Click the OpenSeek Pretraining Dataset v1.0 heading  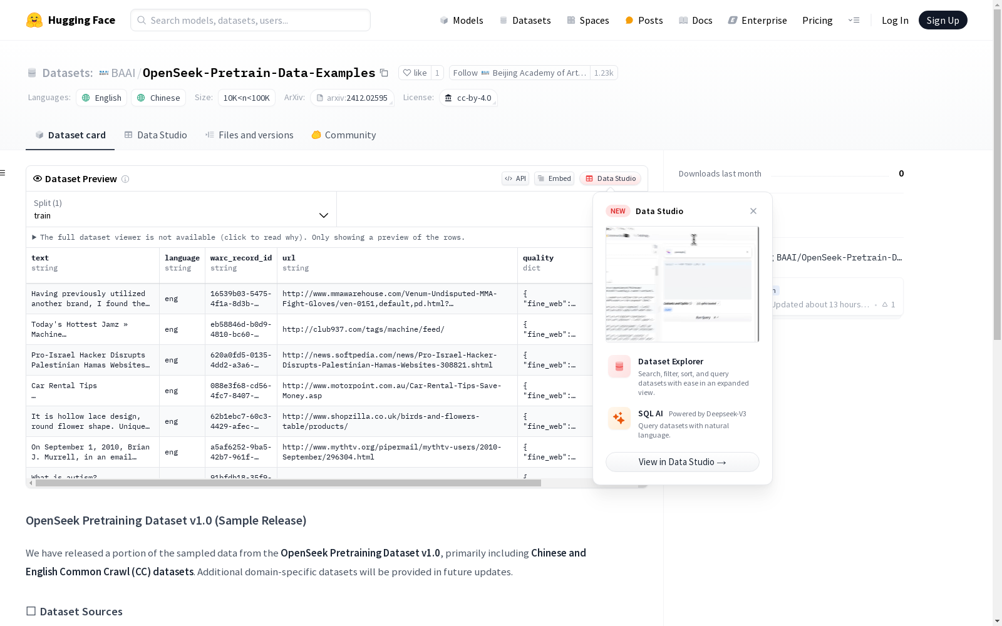tap(166, 521)
